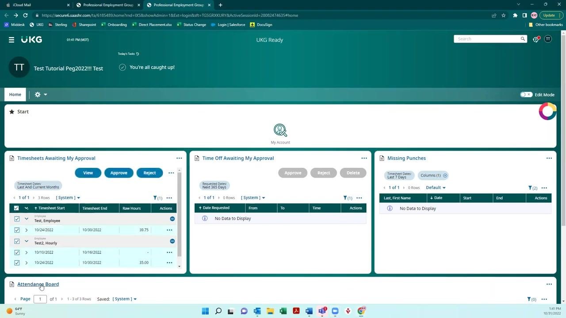Remove the Columns (1) filter chip
Screen dimensions: 566x318
click(445, 176)
